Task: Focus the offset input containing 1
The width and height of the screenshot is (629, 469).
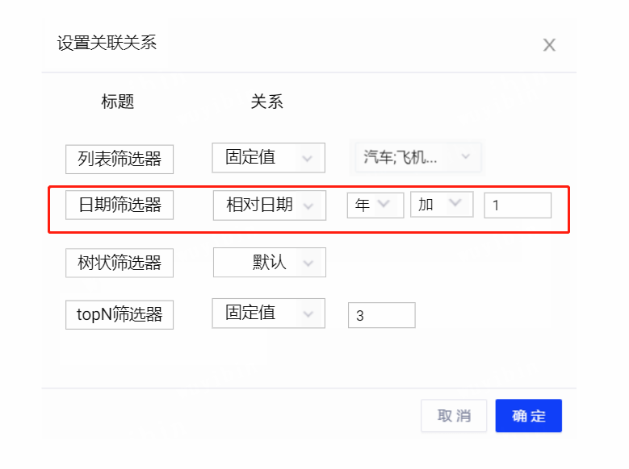Action: (518, 205)
